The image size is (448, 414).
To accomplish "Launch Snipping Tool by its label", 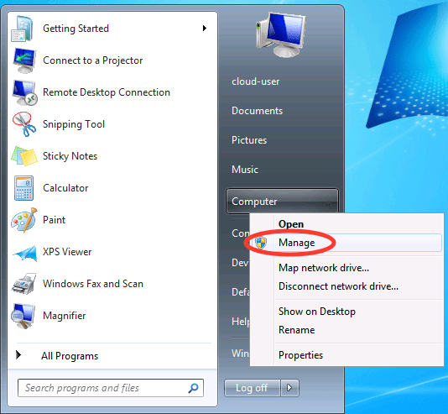I will (74, 124).
